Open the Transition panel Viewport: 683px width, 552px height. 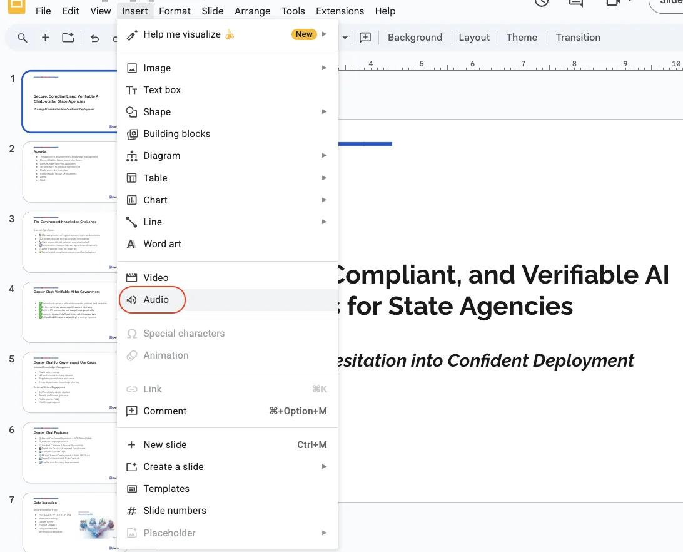point(577,37)
